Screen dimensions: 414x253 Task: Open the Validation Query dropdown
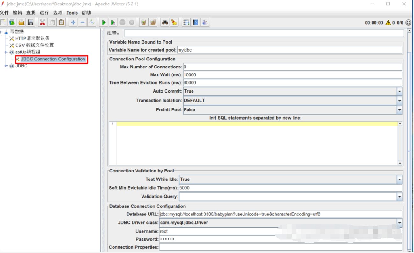click(400, 197)
